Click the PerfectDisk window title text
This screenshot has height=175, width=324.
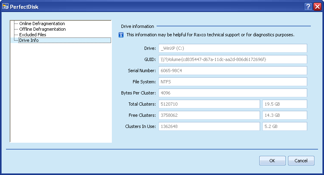pyautogui.click(x=24, y=7)
